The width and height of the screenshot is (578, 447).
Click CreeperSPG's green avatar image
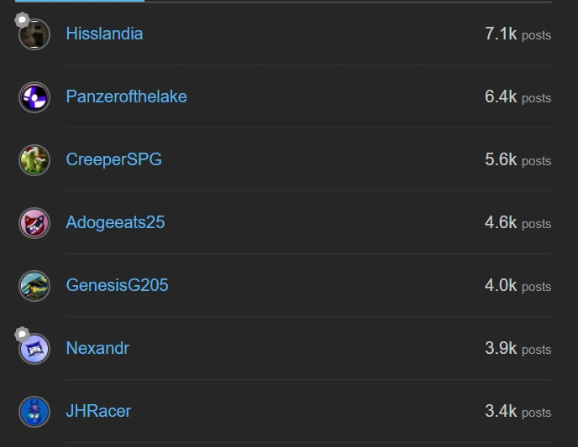pyautogui.click(x=34, y=160)
